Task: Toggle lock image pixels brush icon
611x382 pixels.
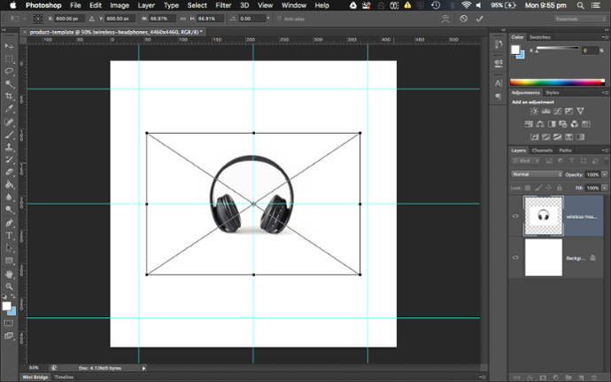Action: pos(538,188)
